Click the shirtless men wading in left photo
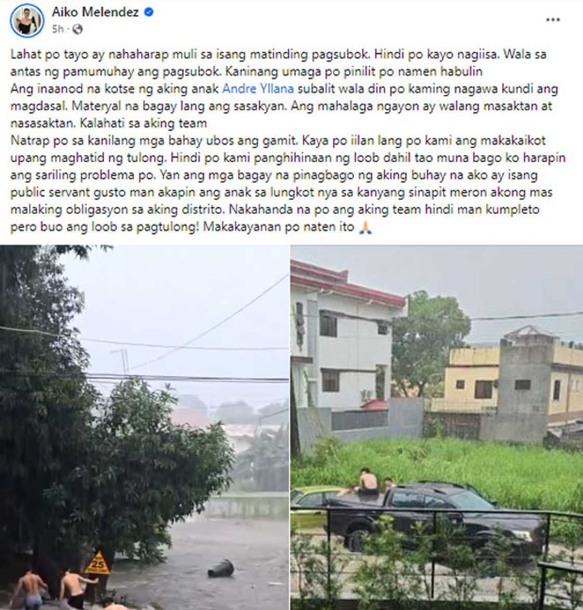 53,589
